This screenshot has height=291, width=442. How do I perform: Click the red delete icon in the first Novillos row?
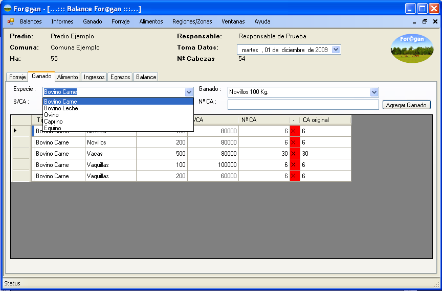[x=295, y=131]
